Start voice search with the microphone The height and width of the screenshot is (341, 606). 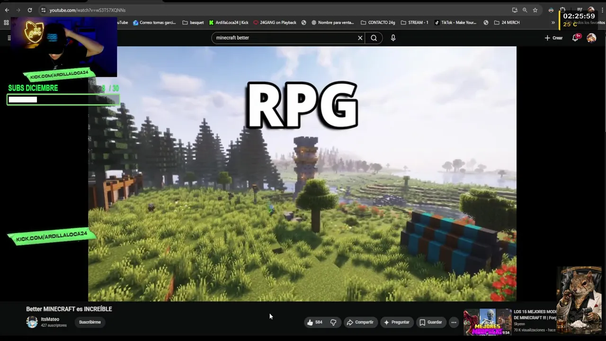(393, 38)
